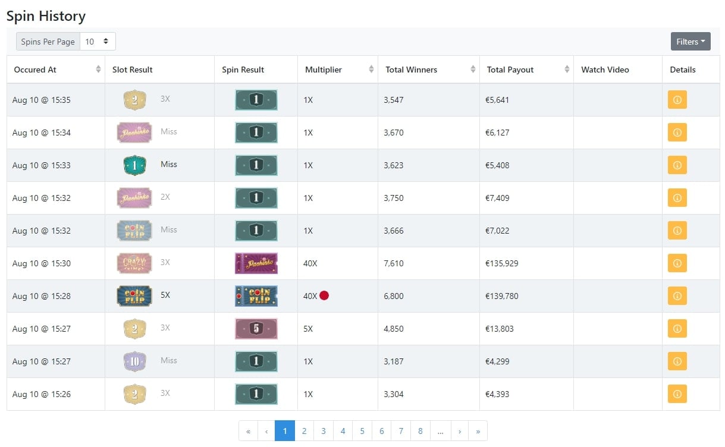Image resolution: width=725 pixels, height=447 pixels.
Task: Click the Crazy Time slot result icon
Action: tap(134, 263)
